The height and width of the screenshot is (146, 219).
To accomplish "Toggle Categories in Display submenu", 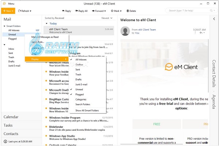I will pyautogui.click(x=88, y=100).
